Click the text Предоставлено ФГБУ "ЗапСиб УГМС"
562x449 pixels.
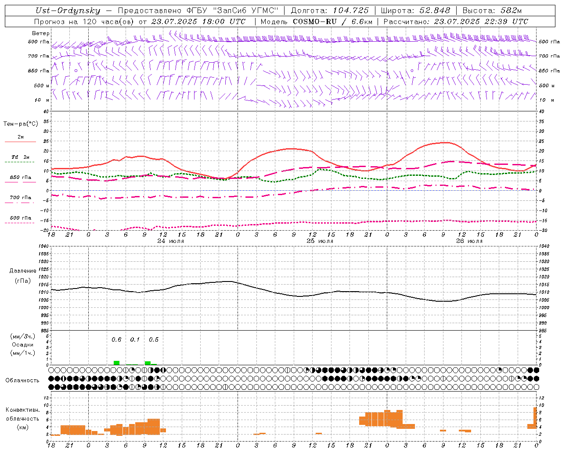click(198, 11)
